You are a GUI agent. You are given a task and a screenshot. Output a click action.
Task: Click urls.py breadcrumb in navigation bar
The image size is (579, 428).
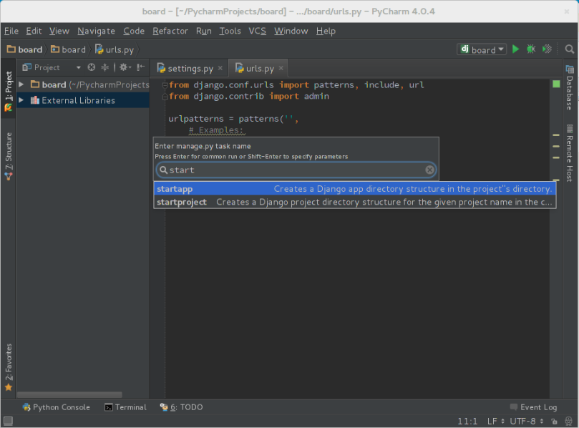coord(115,49)
